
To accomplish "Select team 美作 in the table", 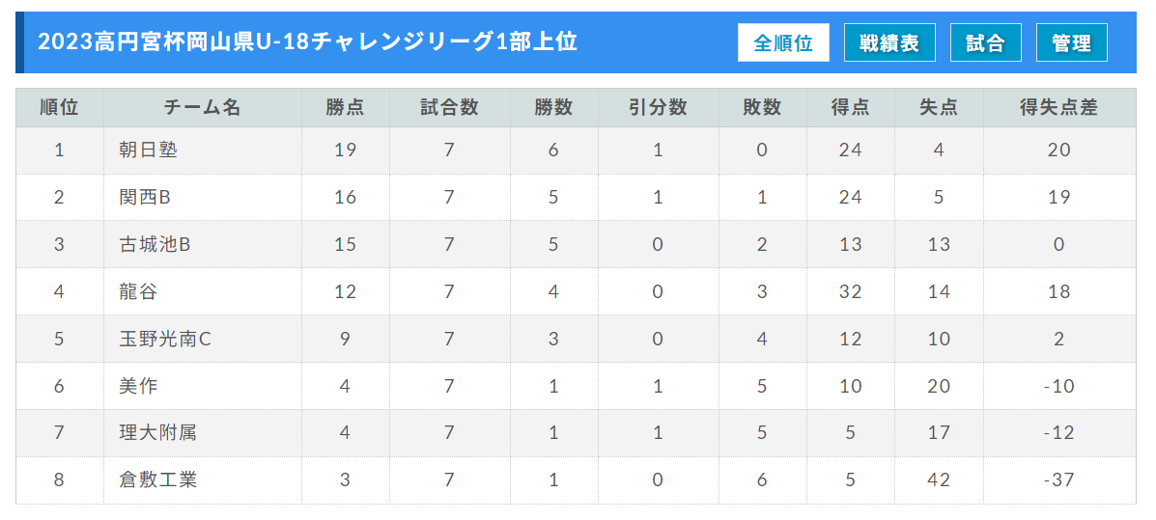I will [x=138, y=386].
